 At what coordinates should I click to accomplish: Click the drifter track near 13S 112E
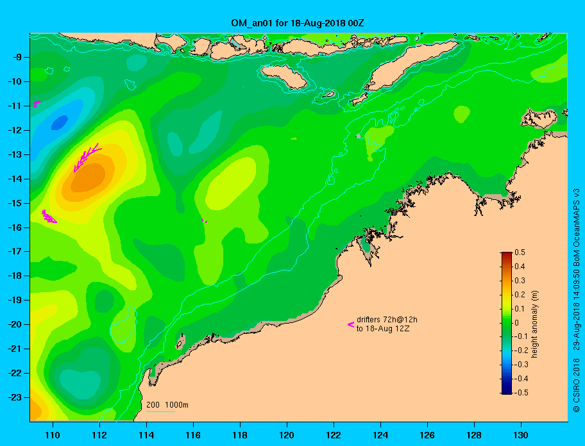(87, 158)
